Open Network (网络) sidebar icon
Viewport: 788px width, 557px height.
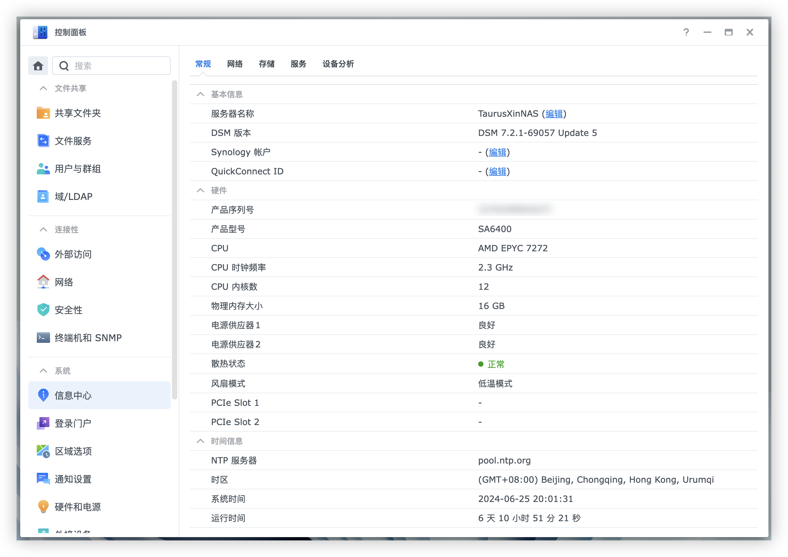coord(43,282)
